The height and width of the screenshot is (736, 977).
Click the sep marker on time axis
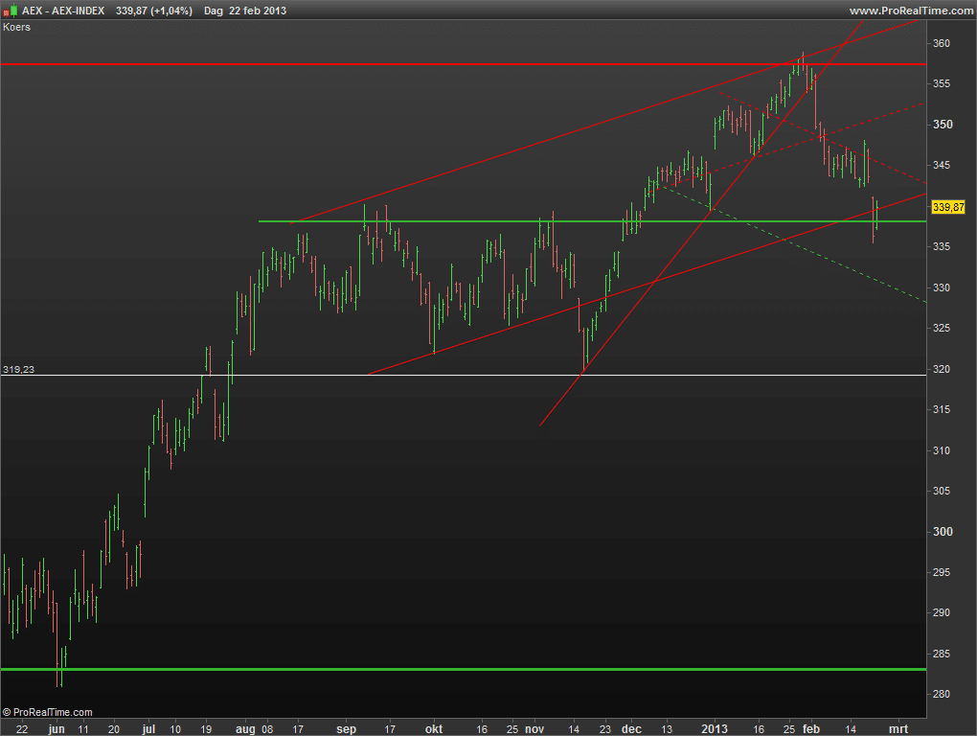347,729
